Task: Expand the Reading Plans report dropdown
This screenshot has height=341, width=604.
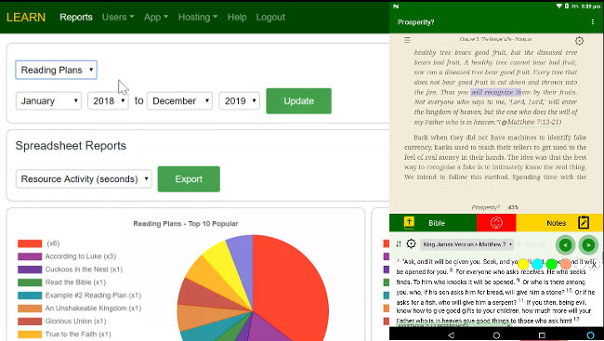Action: [x=57, y=70]
